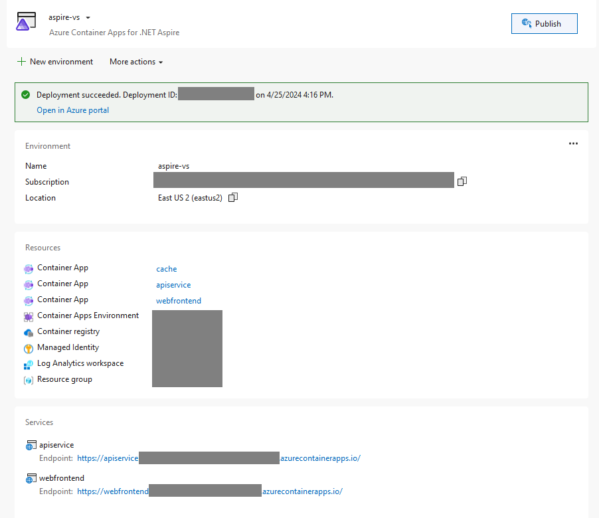Click the Log Analytics workspace icon

pyautogui.click(x=29, y=363)
